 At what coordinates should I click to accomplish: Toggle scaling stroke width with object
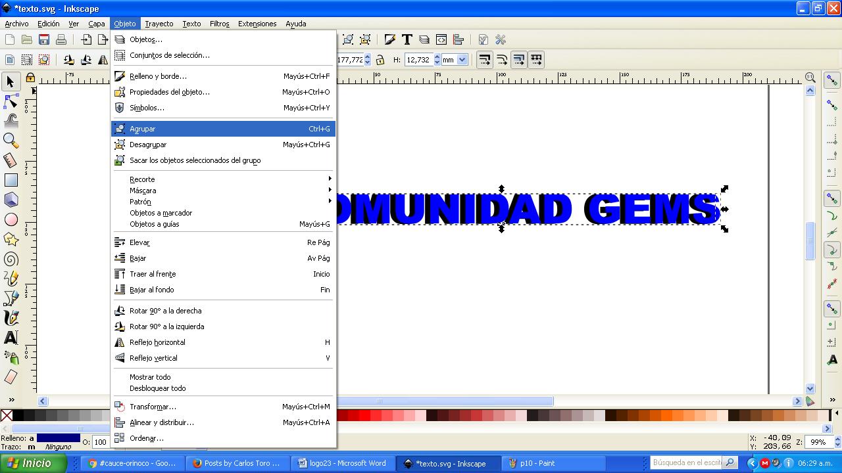tap(484, 60)
